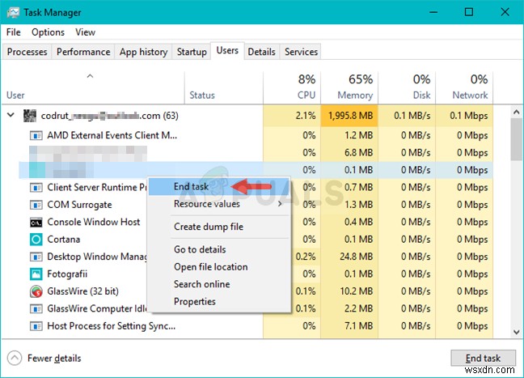Select the Users tab

coord(227,50)
